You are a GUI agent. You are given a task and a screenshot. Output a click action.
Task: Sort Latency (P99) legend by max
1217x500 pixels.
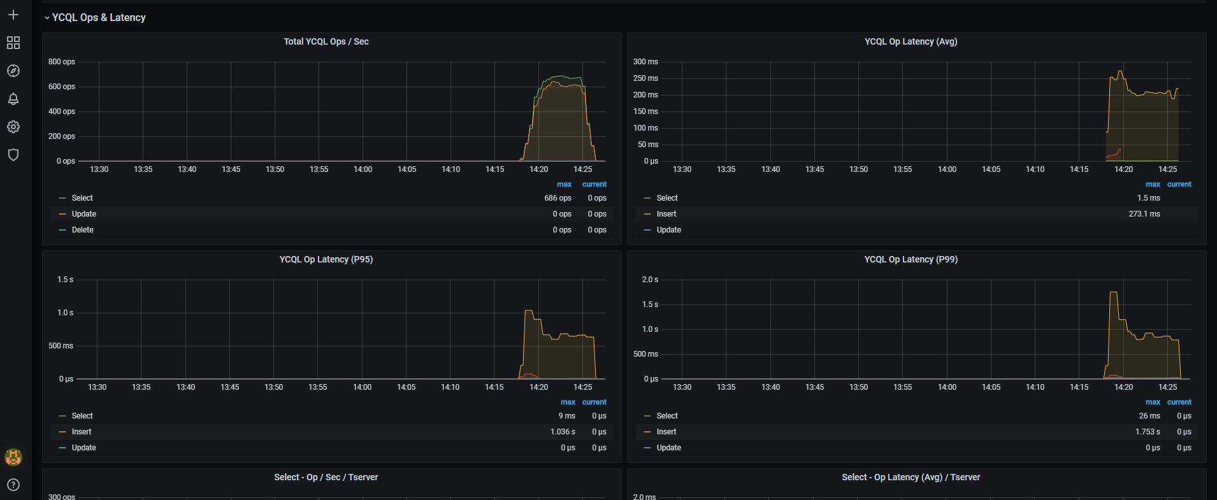[x=1153, y=402]
